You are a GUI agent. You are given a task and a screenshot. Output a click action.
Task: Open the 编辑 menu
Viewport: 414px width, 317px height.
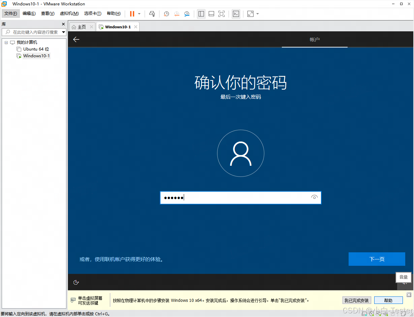[29, 13]
